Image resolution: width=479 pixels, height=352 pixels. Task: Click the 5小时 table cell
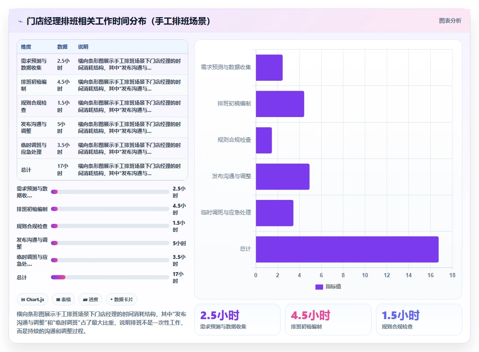tap(62, 127)
